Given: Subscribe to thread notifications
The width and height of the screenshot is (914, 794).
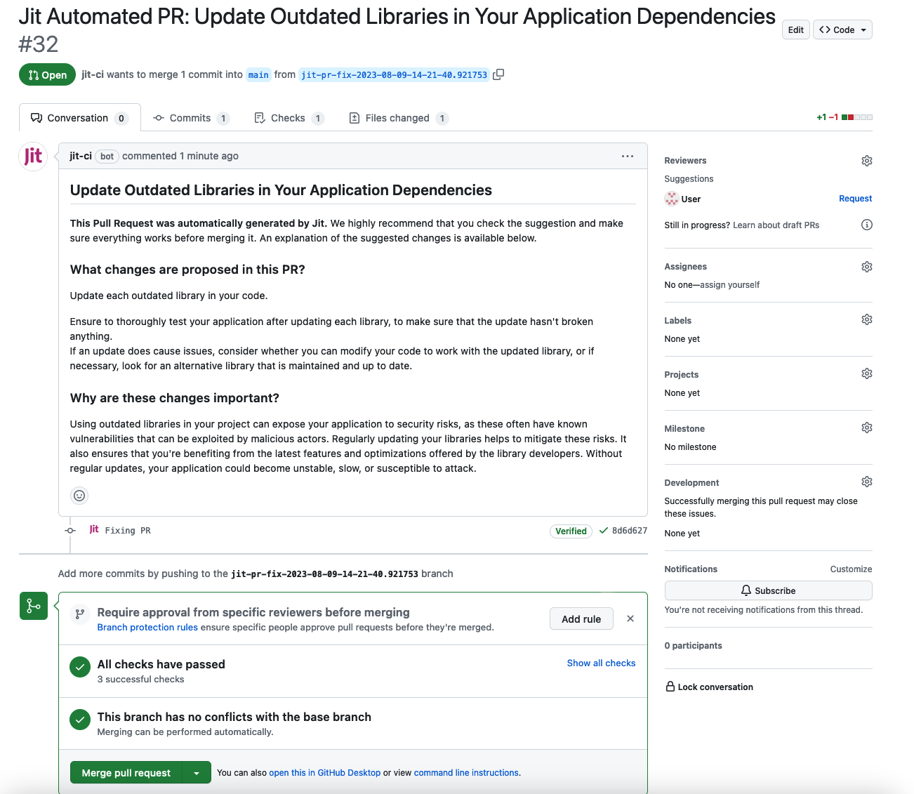Looking at the screenshot, I should pos(768,590).
